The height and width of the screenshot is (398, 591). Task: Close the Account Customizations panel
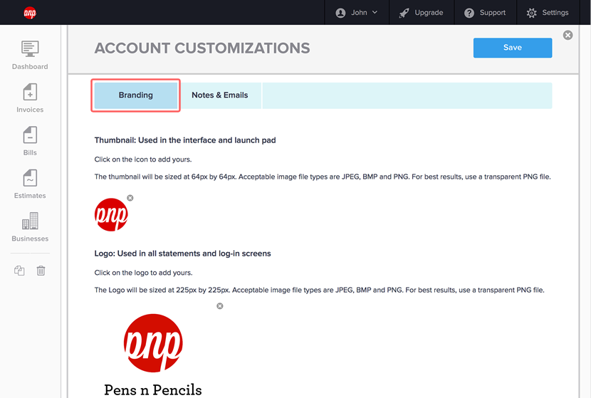568,35
